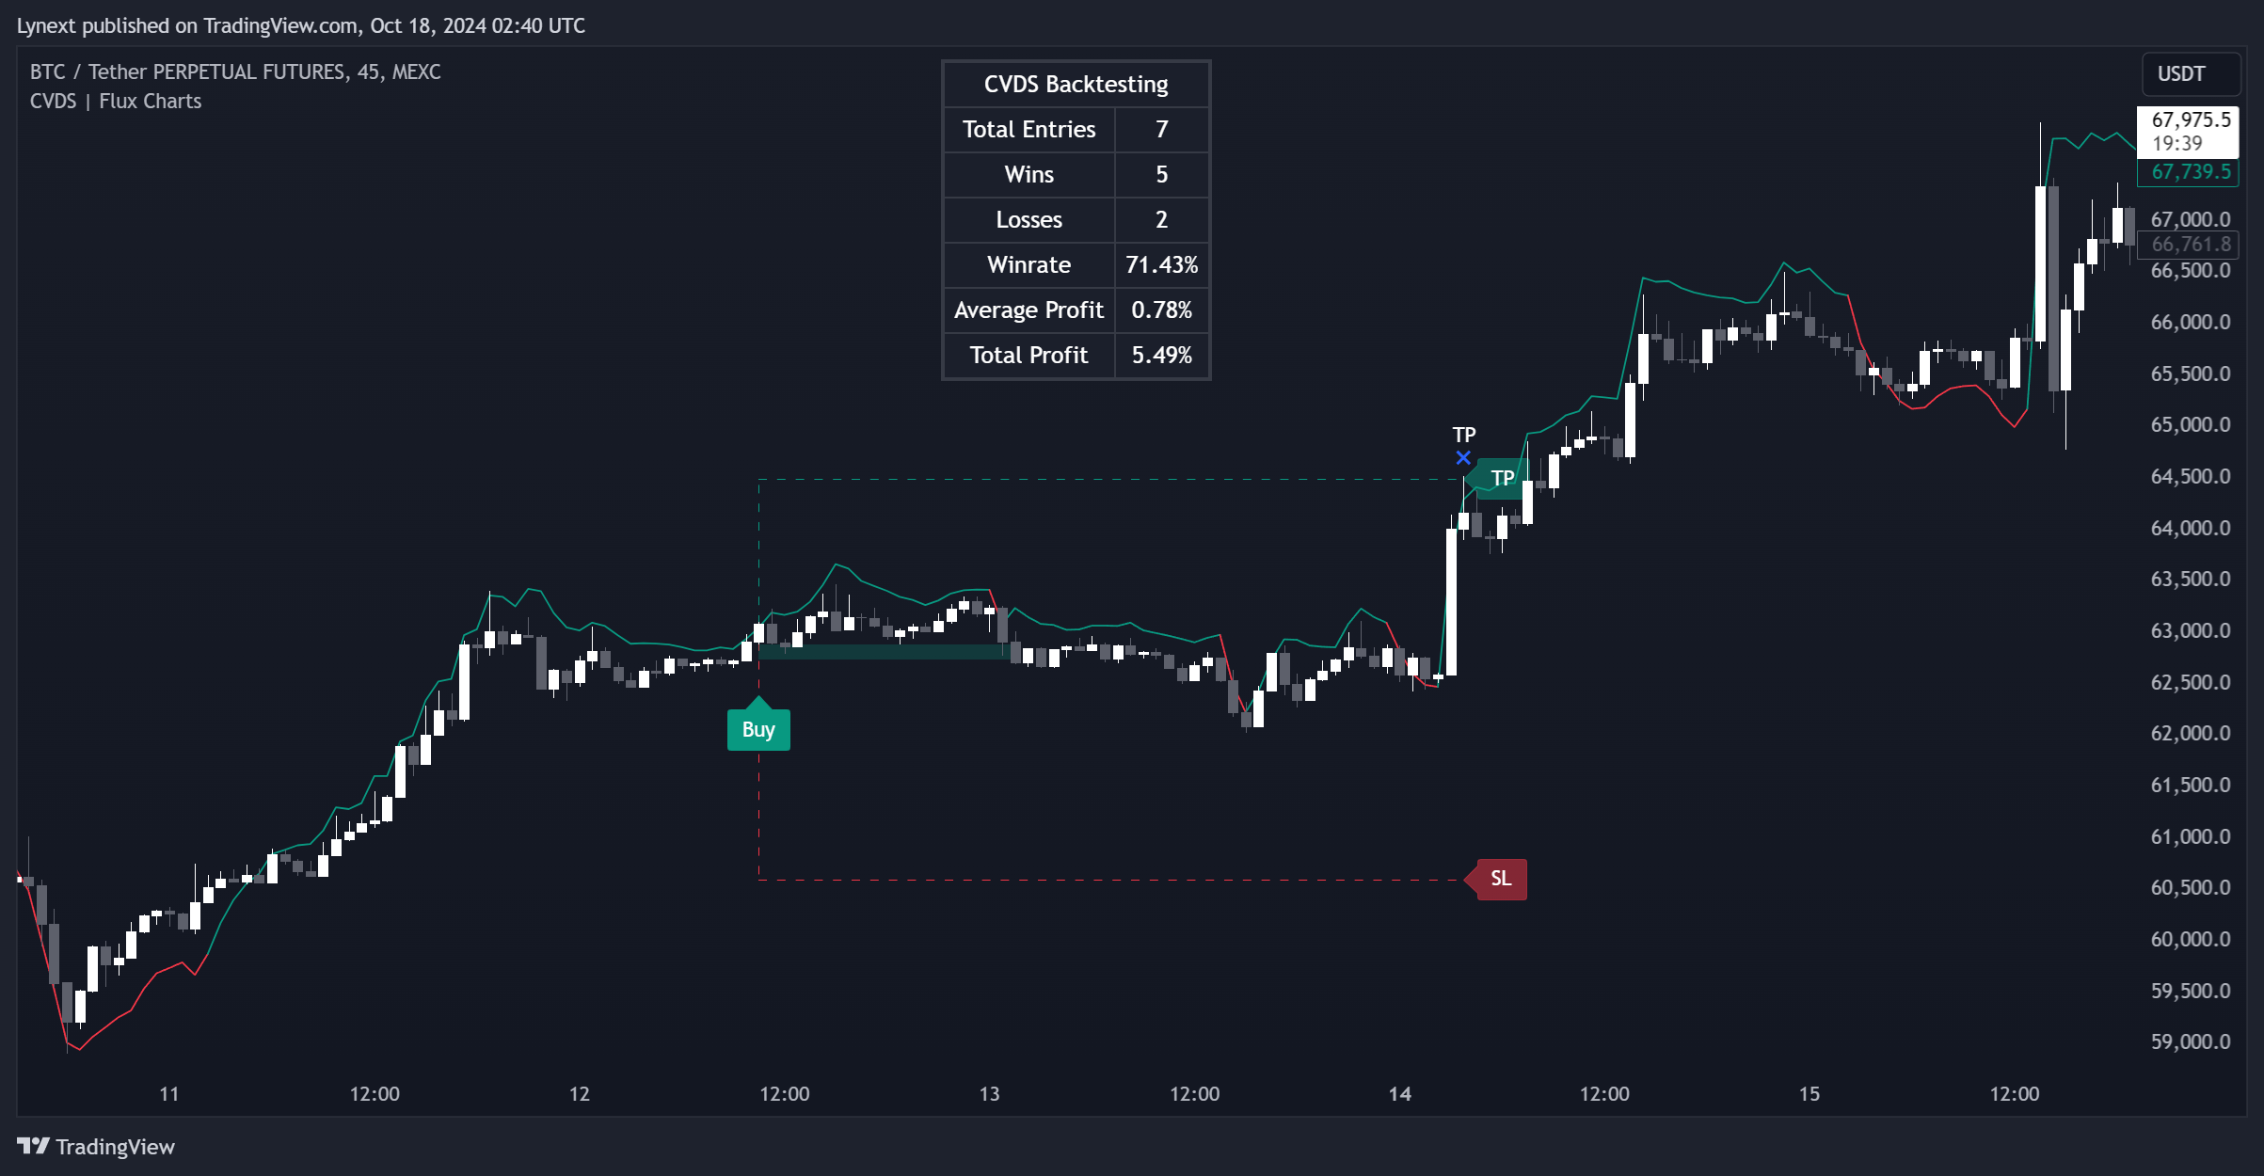Screen dimensions: 2264x1176
Task: Click the BTC / Tether PERPETUAL FUTURES title
Action: [235, 72]
